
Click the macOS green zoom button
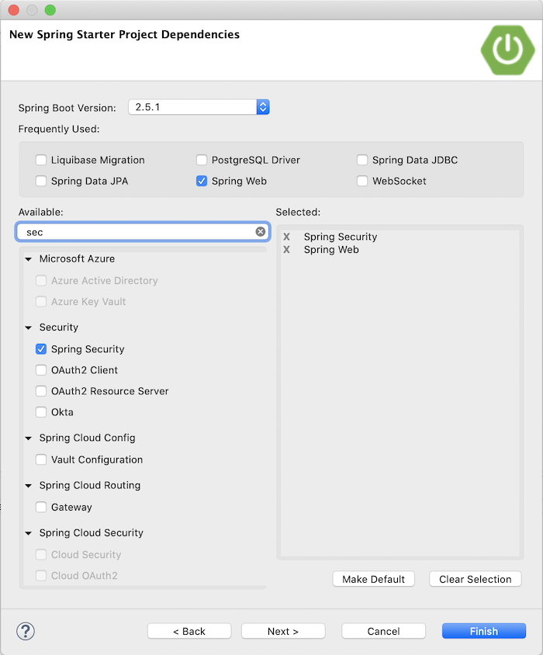coord(50,9)
